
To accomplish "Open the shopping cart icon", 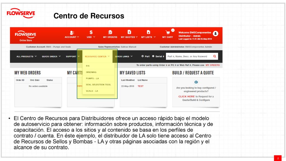I will [168, 32].
